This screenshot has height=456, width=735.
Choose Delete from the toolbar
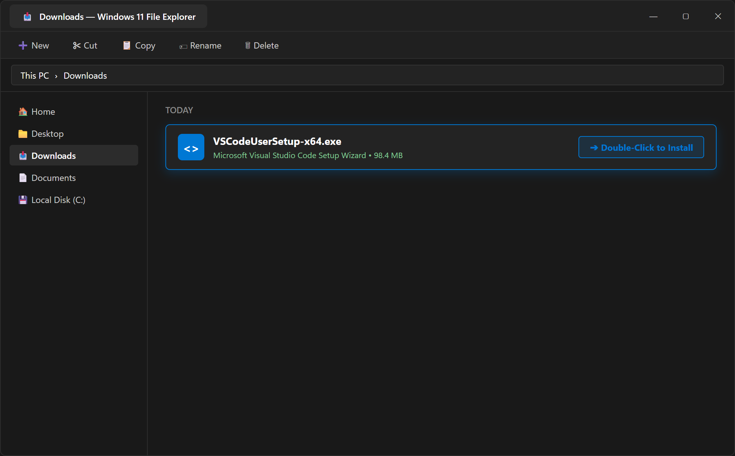click(x=262, y=45)
